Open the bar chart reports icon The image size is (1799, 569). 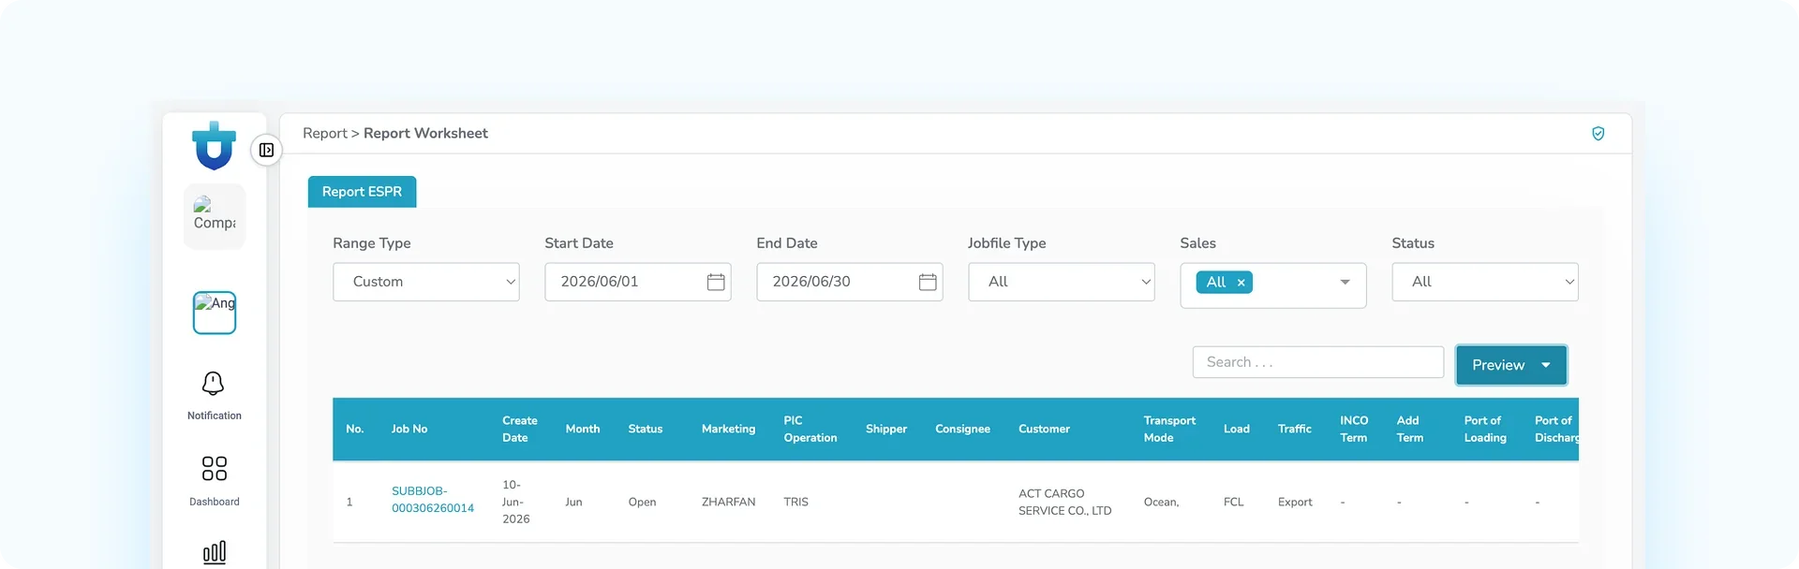[x=215, y=552]
